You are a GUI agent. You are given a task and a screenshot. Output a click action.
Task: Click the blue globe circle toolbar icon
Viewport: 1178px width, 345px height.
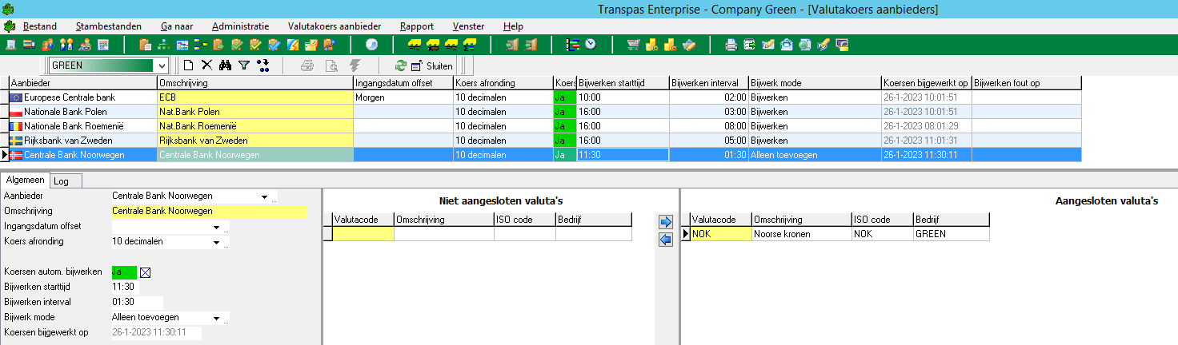[372, 45]
